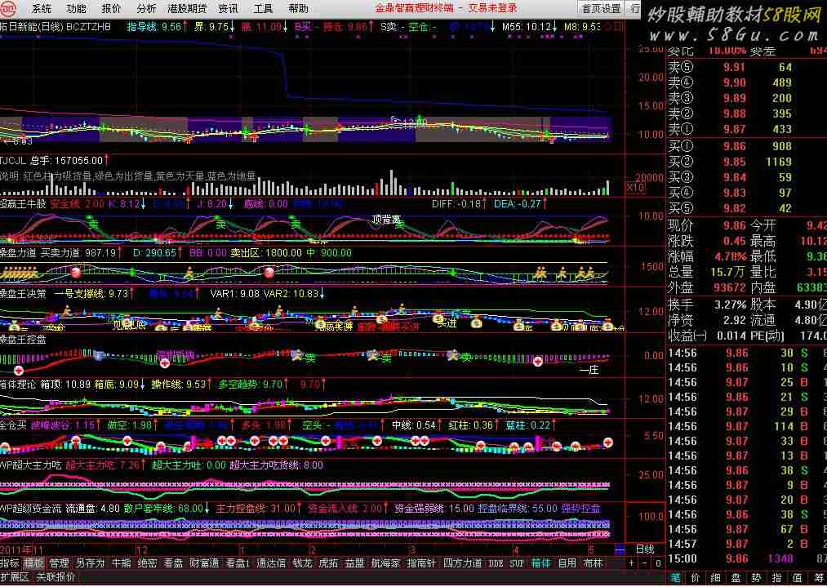The height and width of the screenshot is (587, 827).
Task: Open the 工具 menu
Action: coord(263,8)
